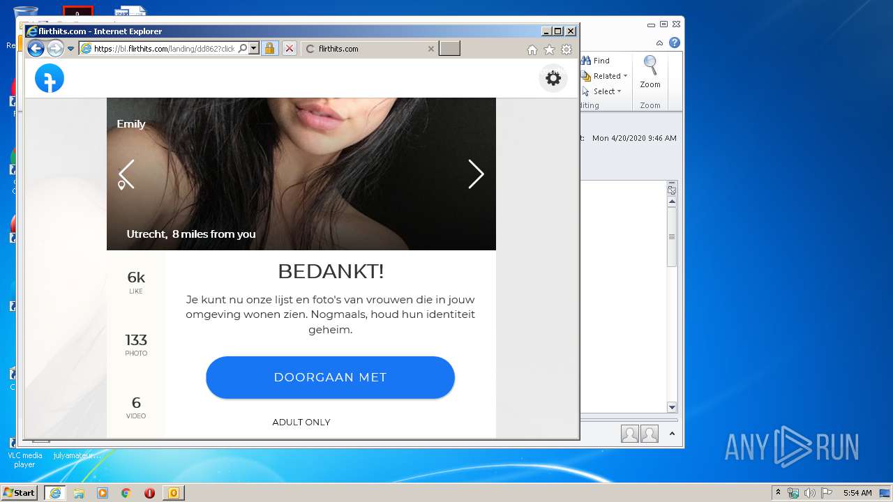This screenshot has width=893, height=502.
Task: Click the name Emily on the photo
Action: click(x=131, y=123)
